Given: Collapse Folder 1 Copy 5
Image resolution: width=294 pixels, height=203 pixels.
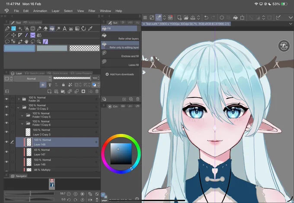Looking at the screenshot, I should click(x=22, y=116).
